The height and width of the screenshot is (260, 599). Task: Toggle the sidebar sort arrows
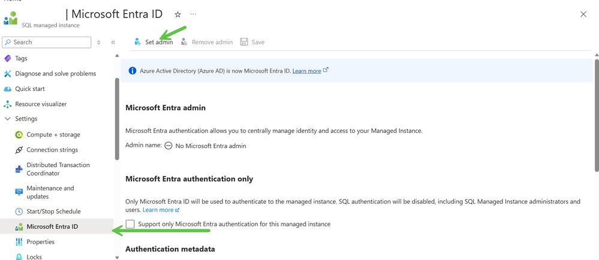point(99,43)
